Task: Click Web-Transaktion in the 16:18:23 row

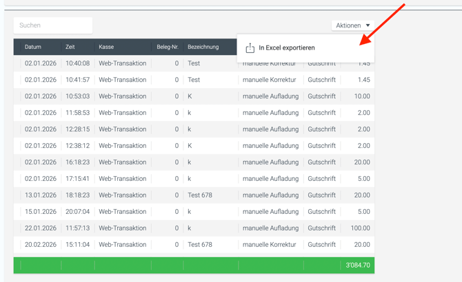Action: tap(123, 162)
